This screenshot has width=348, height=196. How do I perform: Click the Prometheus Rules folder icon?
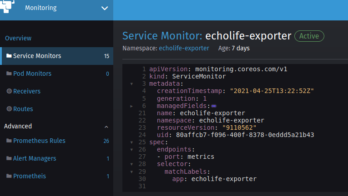(9, 140)
